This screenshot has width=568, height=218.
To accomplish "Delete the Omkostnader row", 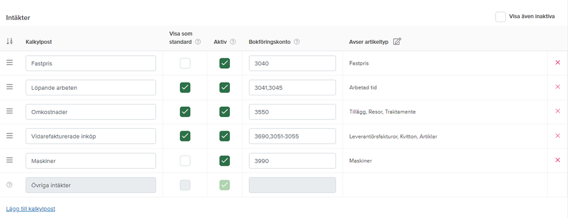I will [x=558, y=111].
